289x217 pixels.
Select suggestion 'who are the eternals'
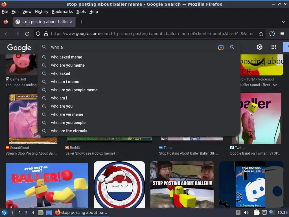coord(138,131)
